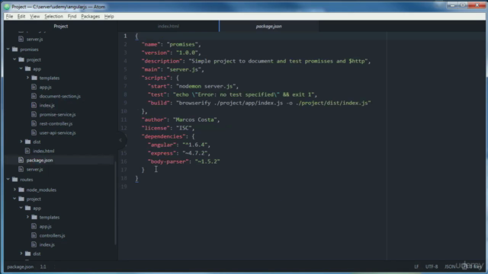
Task: Click the "description" key in editor
Action: click(x=162, y=61)
